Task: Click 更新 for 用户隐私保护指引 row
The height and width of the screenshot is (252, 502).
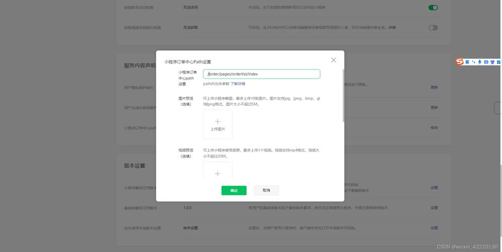Action: click(x=434, y=87)
